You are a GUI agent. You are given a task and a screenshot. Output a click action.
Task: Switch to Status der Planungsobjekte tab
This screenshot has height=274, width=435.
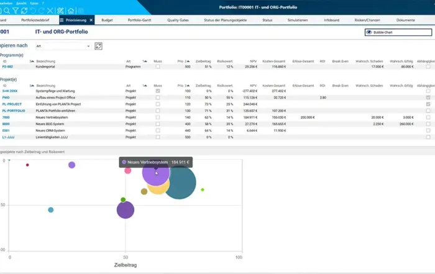(225, 20)
